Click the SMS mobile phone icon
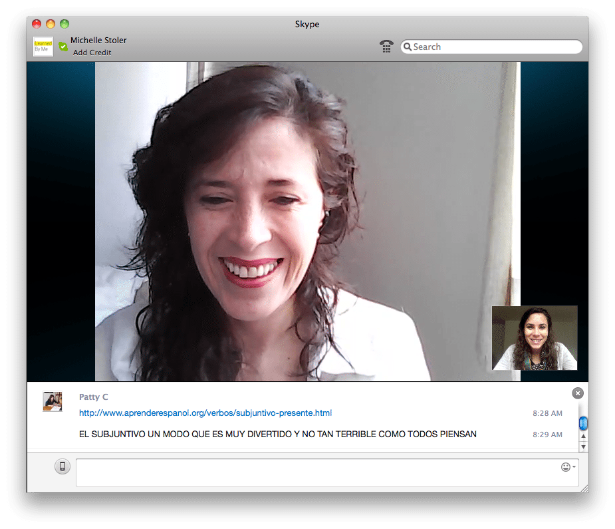Image resolution: width=615 pixels, height=529 pixels. click(x=62, y=466)
